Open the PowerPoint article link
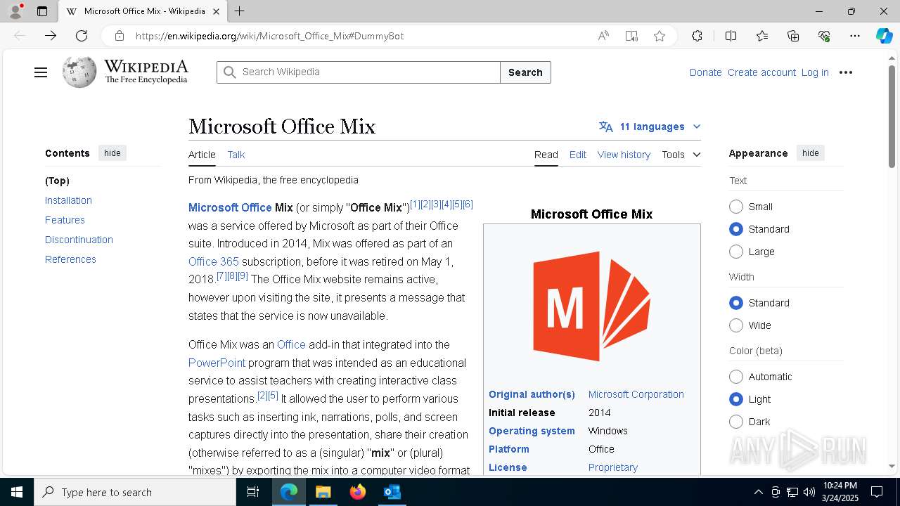 coord(217,363)
